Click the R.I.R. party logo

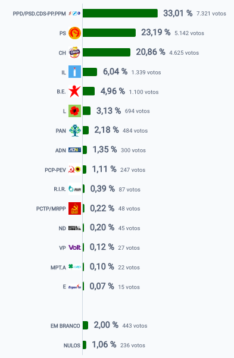[x=74, y=189]
